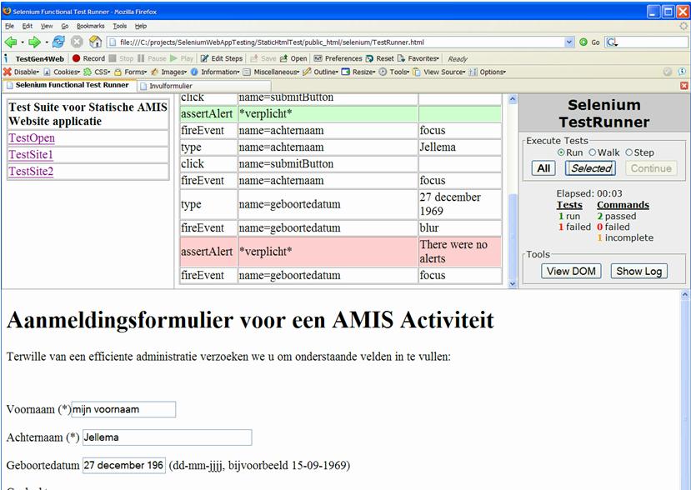691x490 pixels.
Task: Open the Go menu
Action: click(65, 26)
